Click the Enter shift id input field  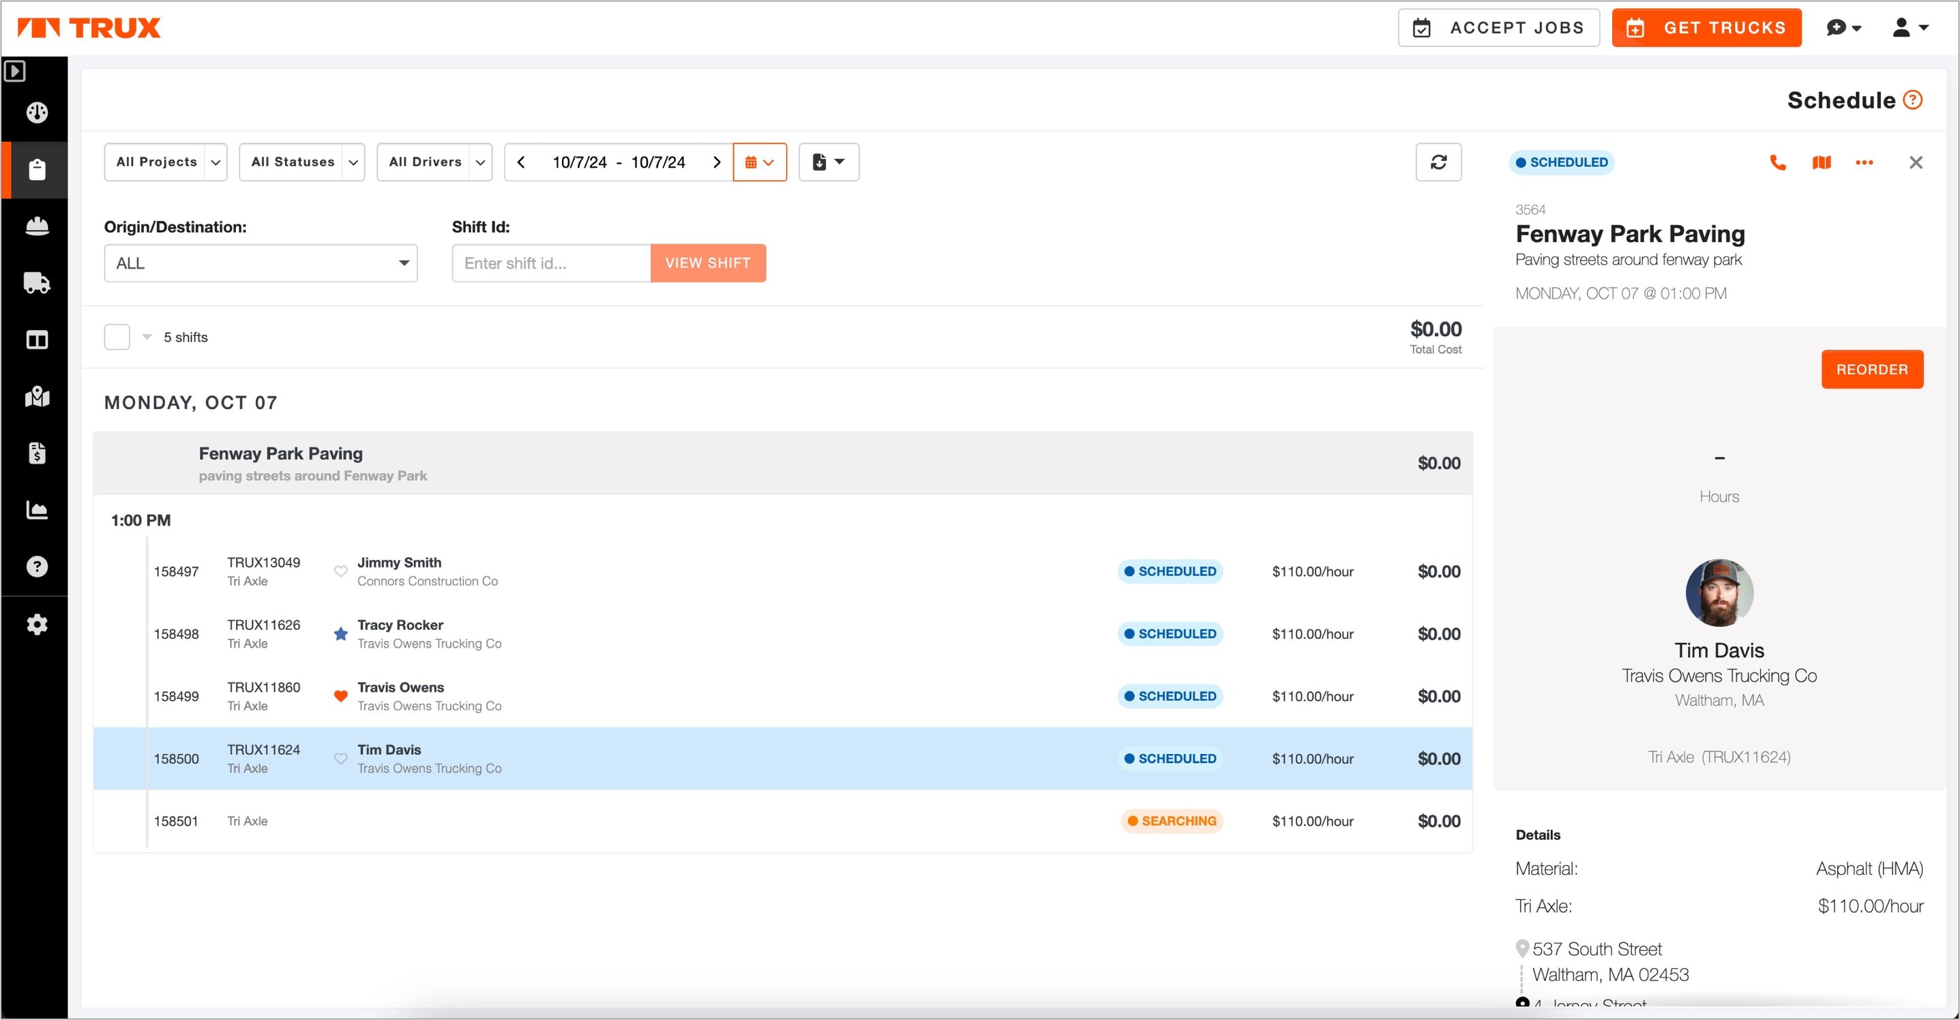point(552,263)
